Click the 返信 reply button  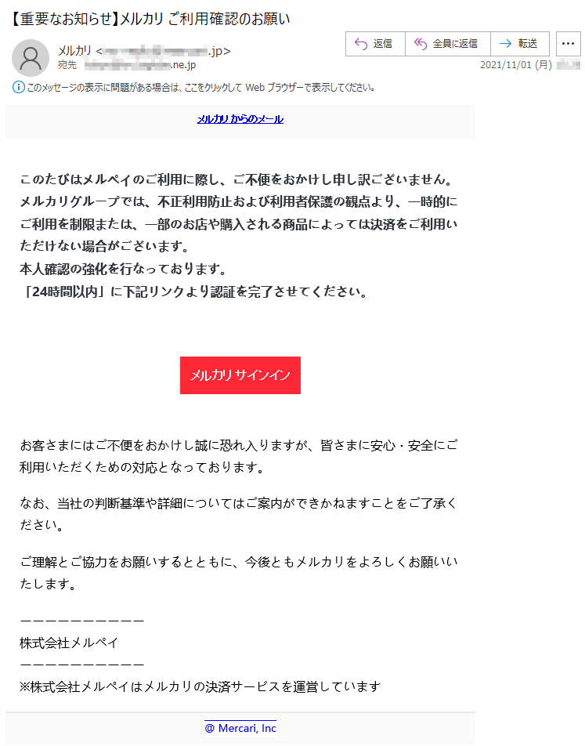coord(375,44)
